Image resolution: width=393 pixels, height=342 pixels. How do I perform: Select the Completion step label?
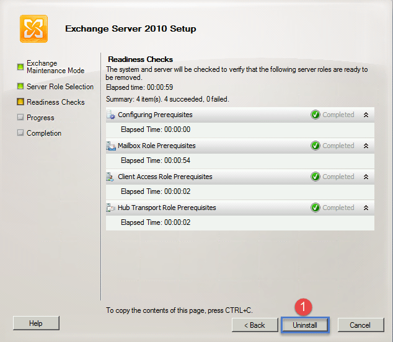(44, 133)
